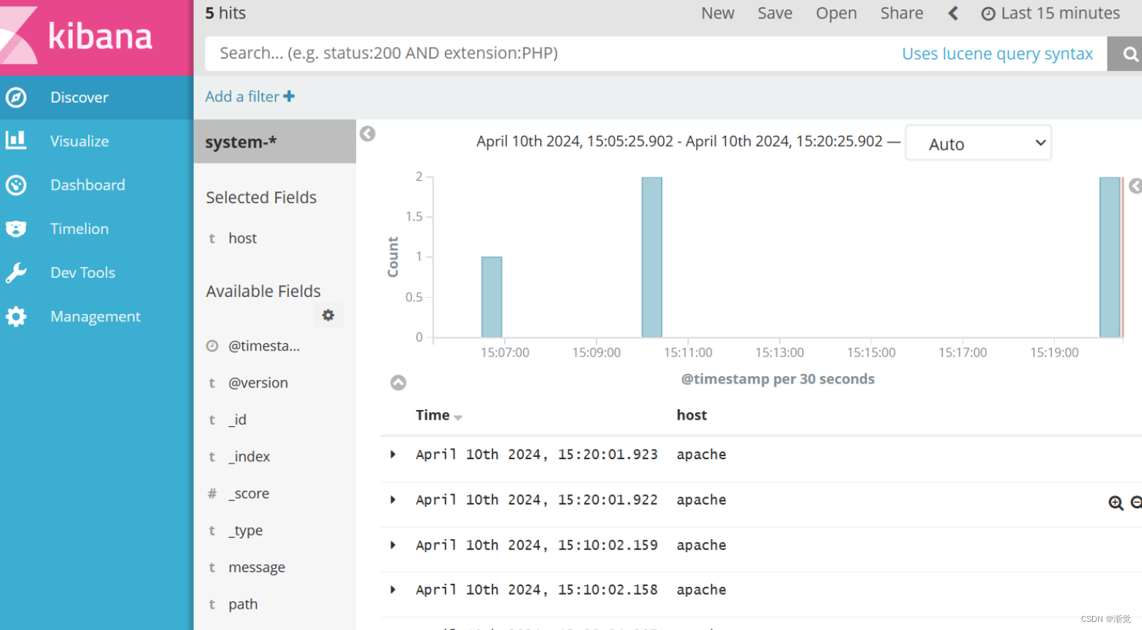
Task: Click the @version available field
Action: tap(258, 383)
